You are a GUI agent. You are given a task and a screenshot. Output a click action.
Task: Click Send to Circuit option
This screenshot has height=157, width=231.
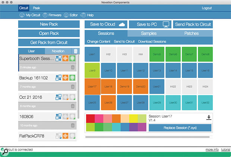coord(124,42)
